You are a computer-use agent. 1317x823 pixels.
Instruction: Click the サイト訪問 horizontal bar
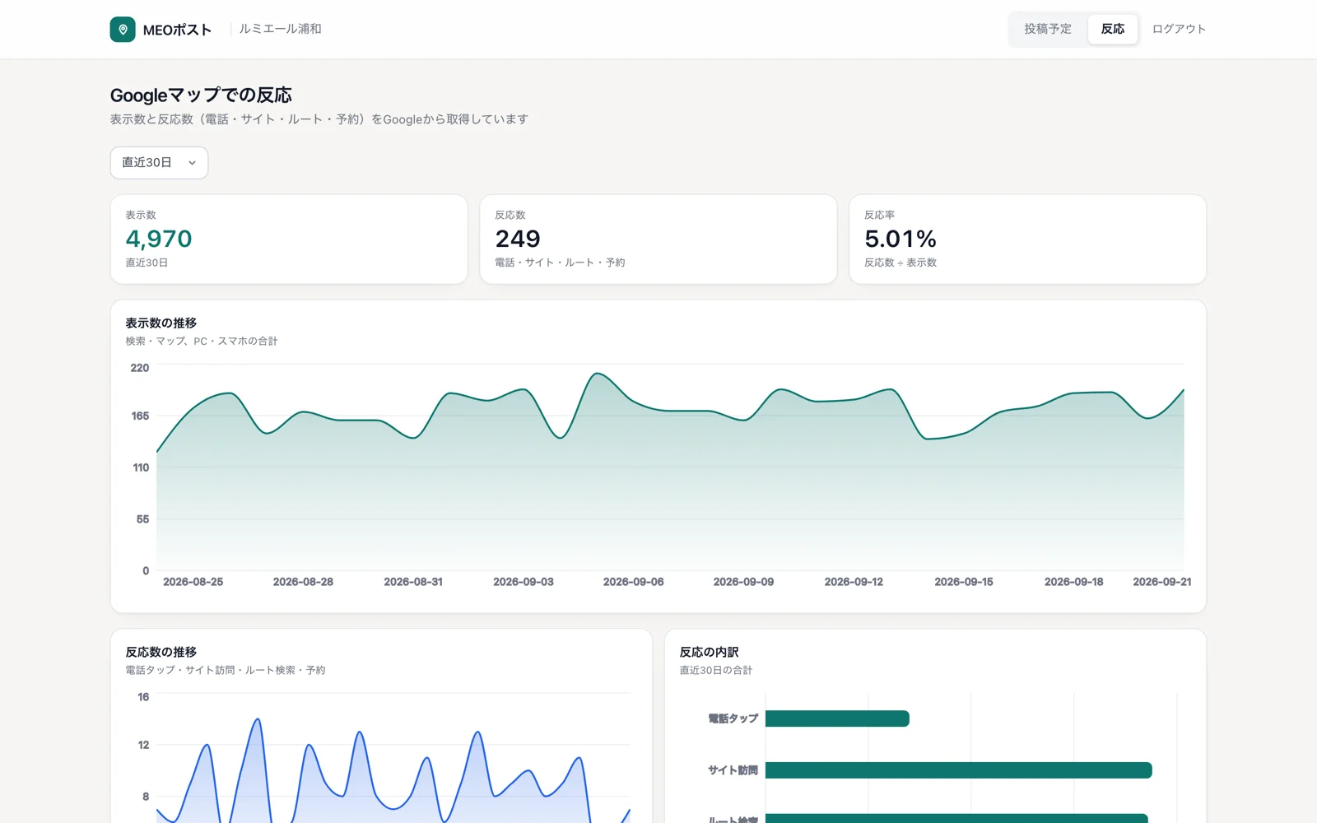coord(958,770)
